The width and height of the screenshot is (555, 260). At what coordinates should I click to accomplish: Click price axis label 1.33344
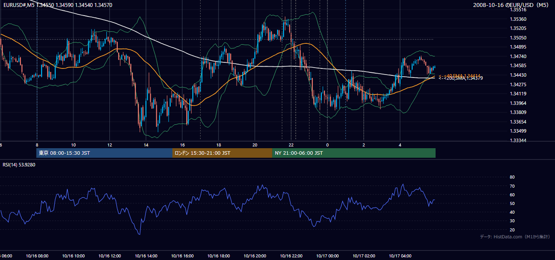pyautogui.click(x=518, y=140)
